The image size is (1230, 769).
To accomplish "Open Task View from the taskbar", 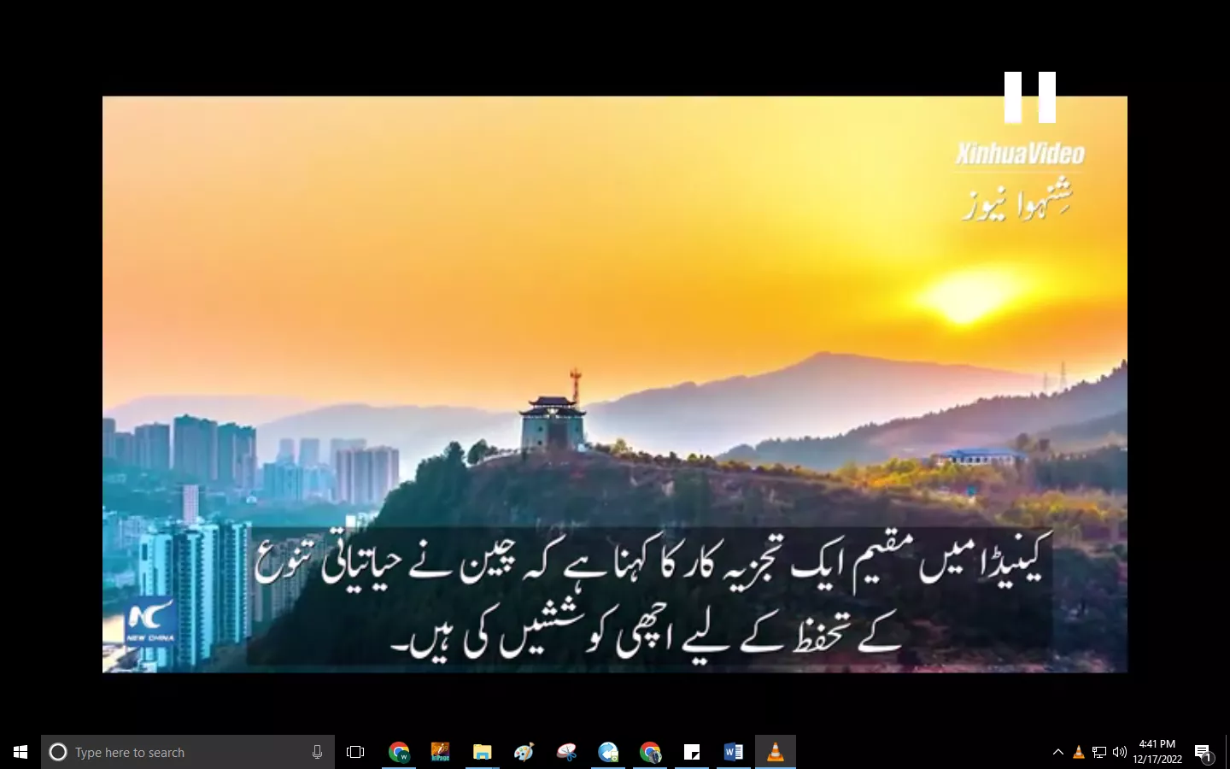I will 355,752.
